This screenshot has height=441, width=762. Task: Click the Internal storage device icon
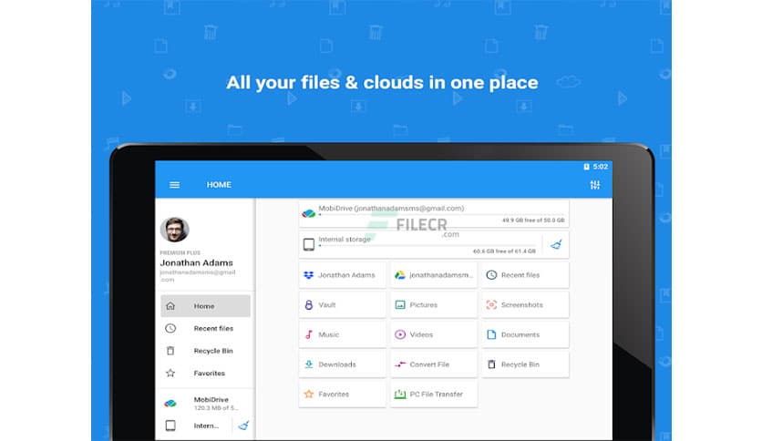click(x=309, y=244)
